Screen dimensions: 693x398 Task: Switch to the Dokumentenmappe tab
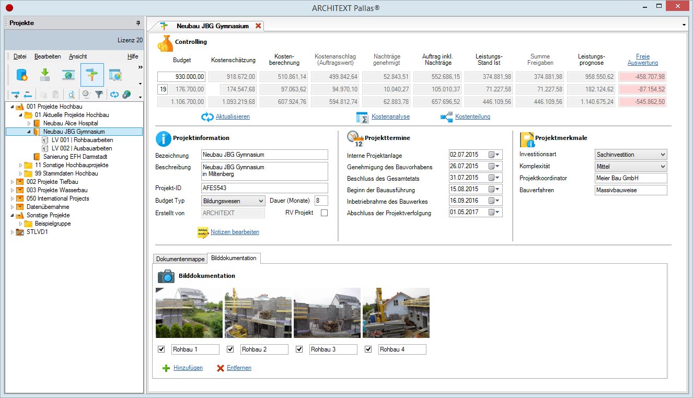coord(180,259)
